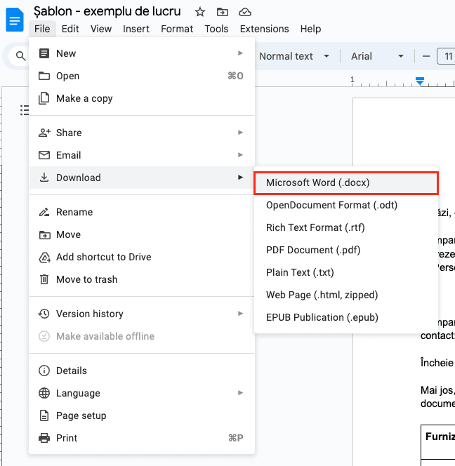Download as EPUB Publication (.epub)
Screen dimensions: 455x466
click(346, 317)
